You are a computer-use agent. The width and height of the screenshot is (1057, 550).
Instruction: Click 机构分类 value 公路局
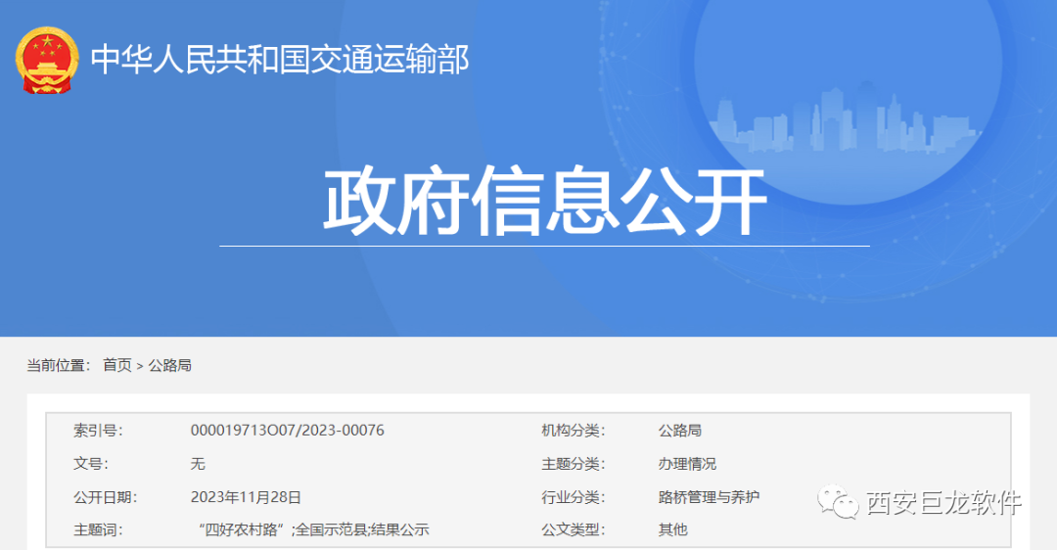coord(679,430)
